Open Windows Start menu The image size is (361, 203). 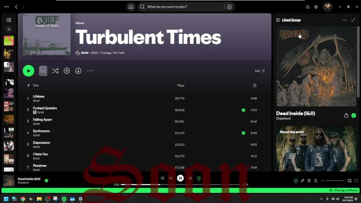6,199
